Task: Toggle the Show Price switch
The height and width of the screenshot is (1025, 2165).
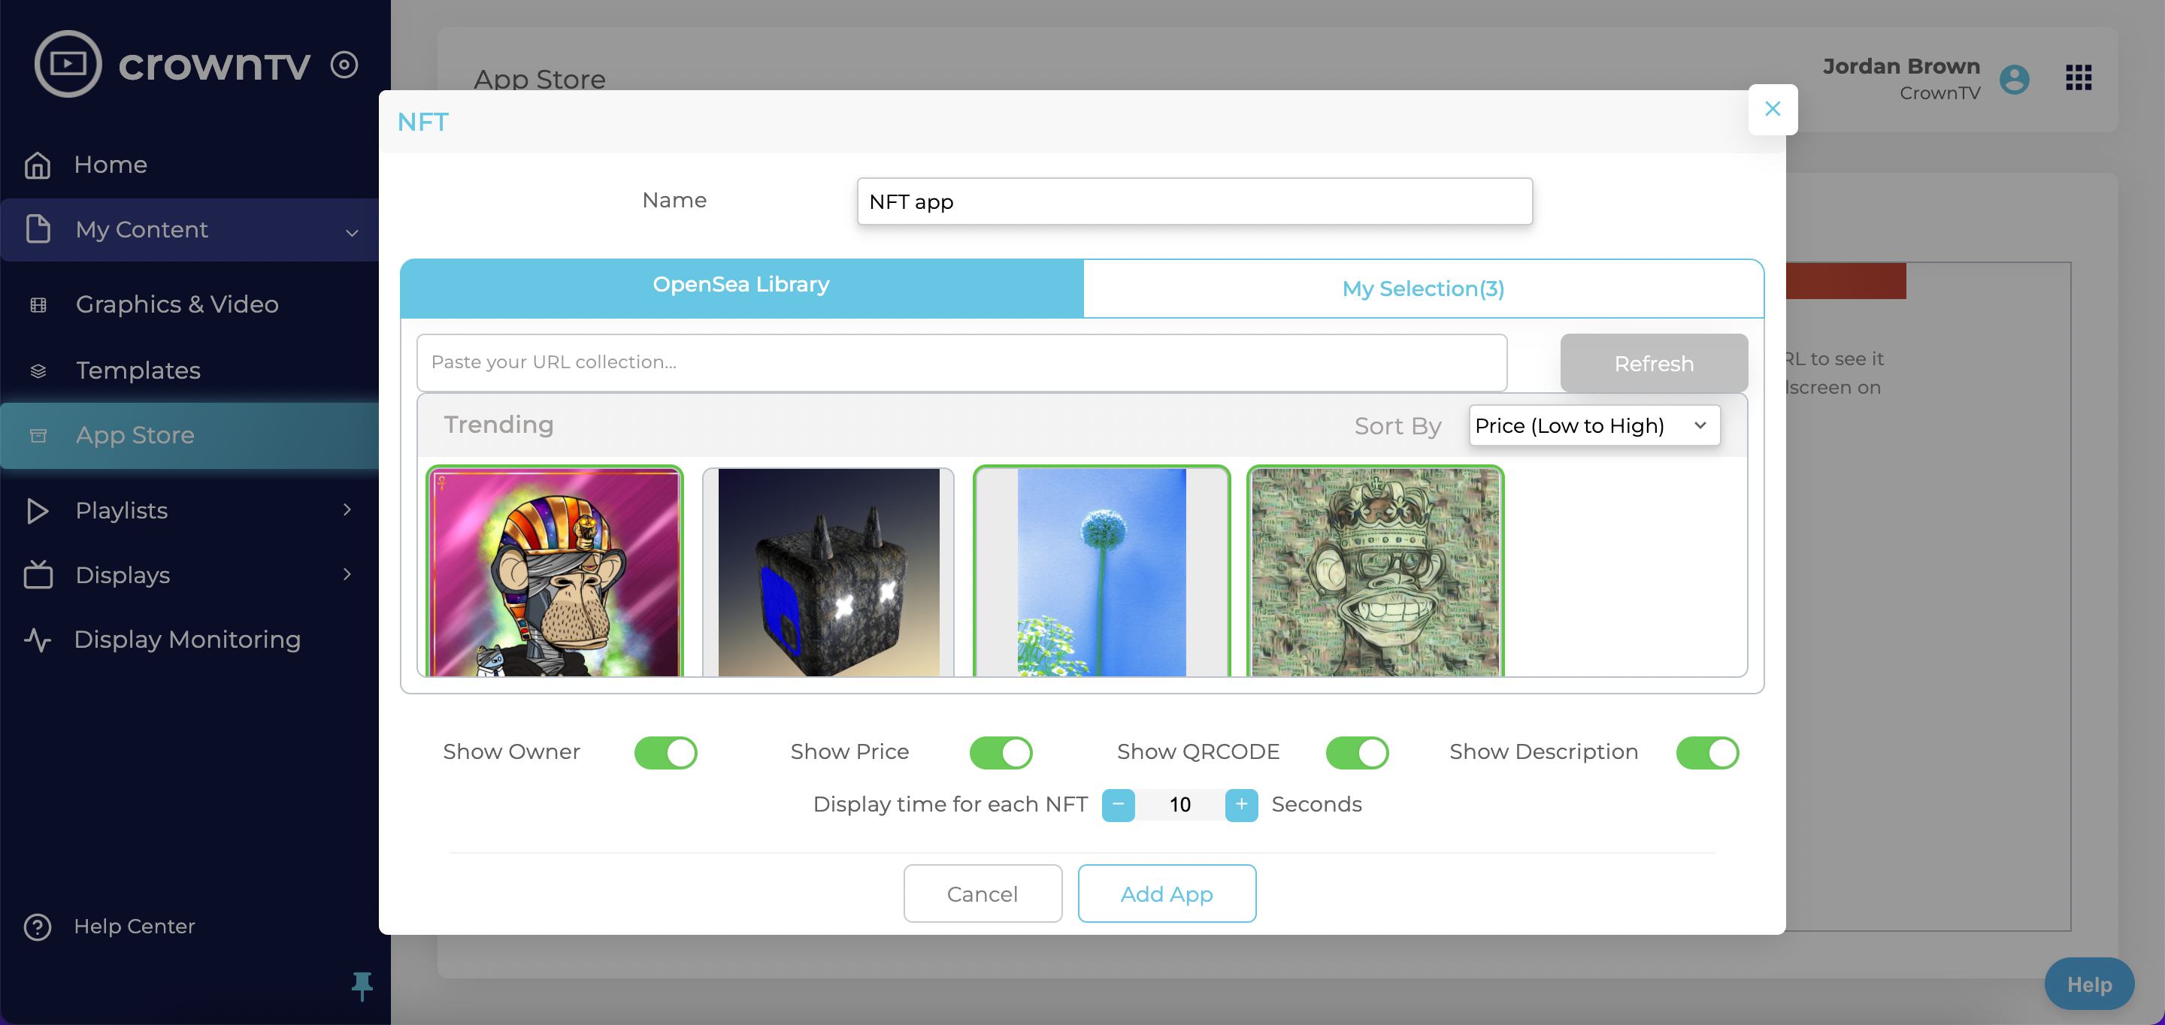Action: tap(1001, 753)
